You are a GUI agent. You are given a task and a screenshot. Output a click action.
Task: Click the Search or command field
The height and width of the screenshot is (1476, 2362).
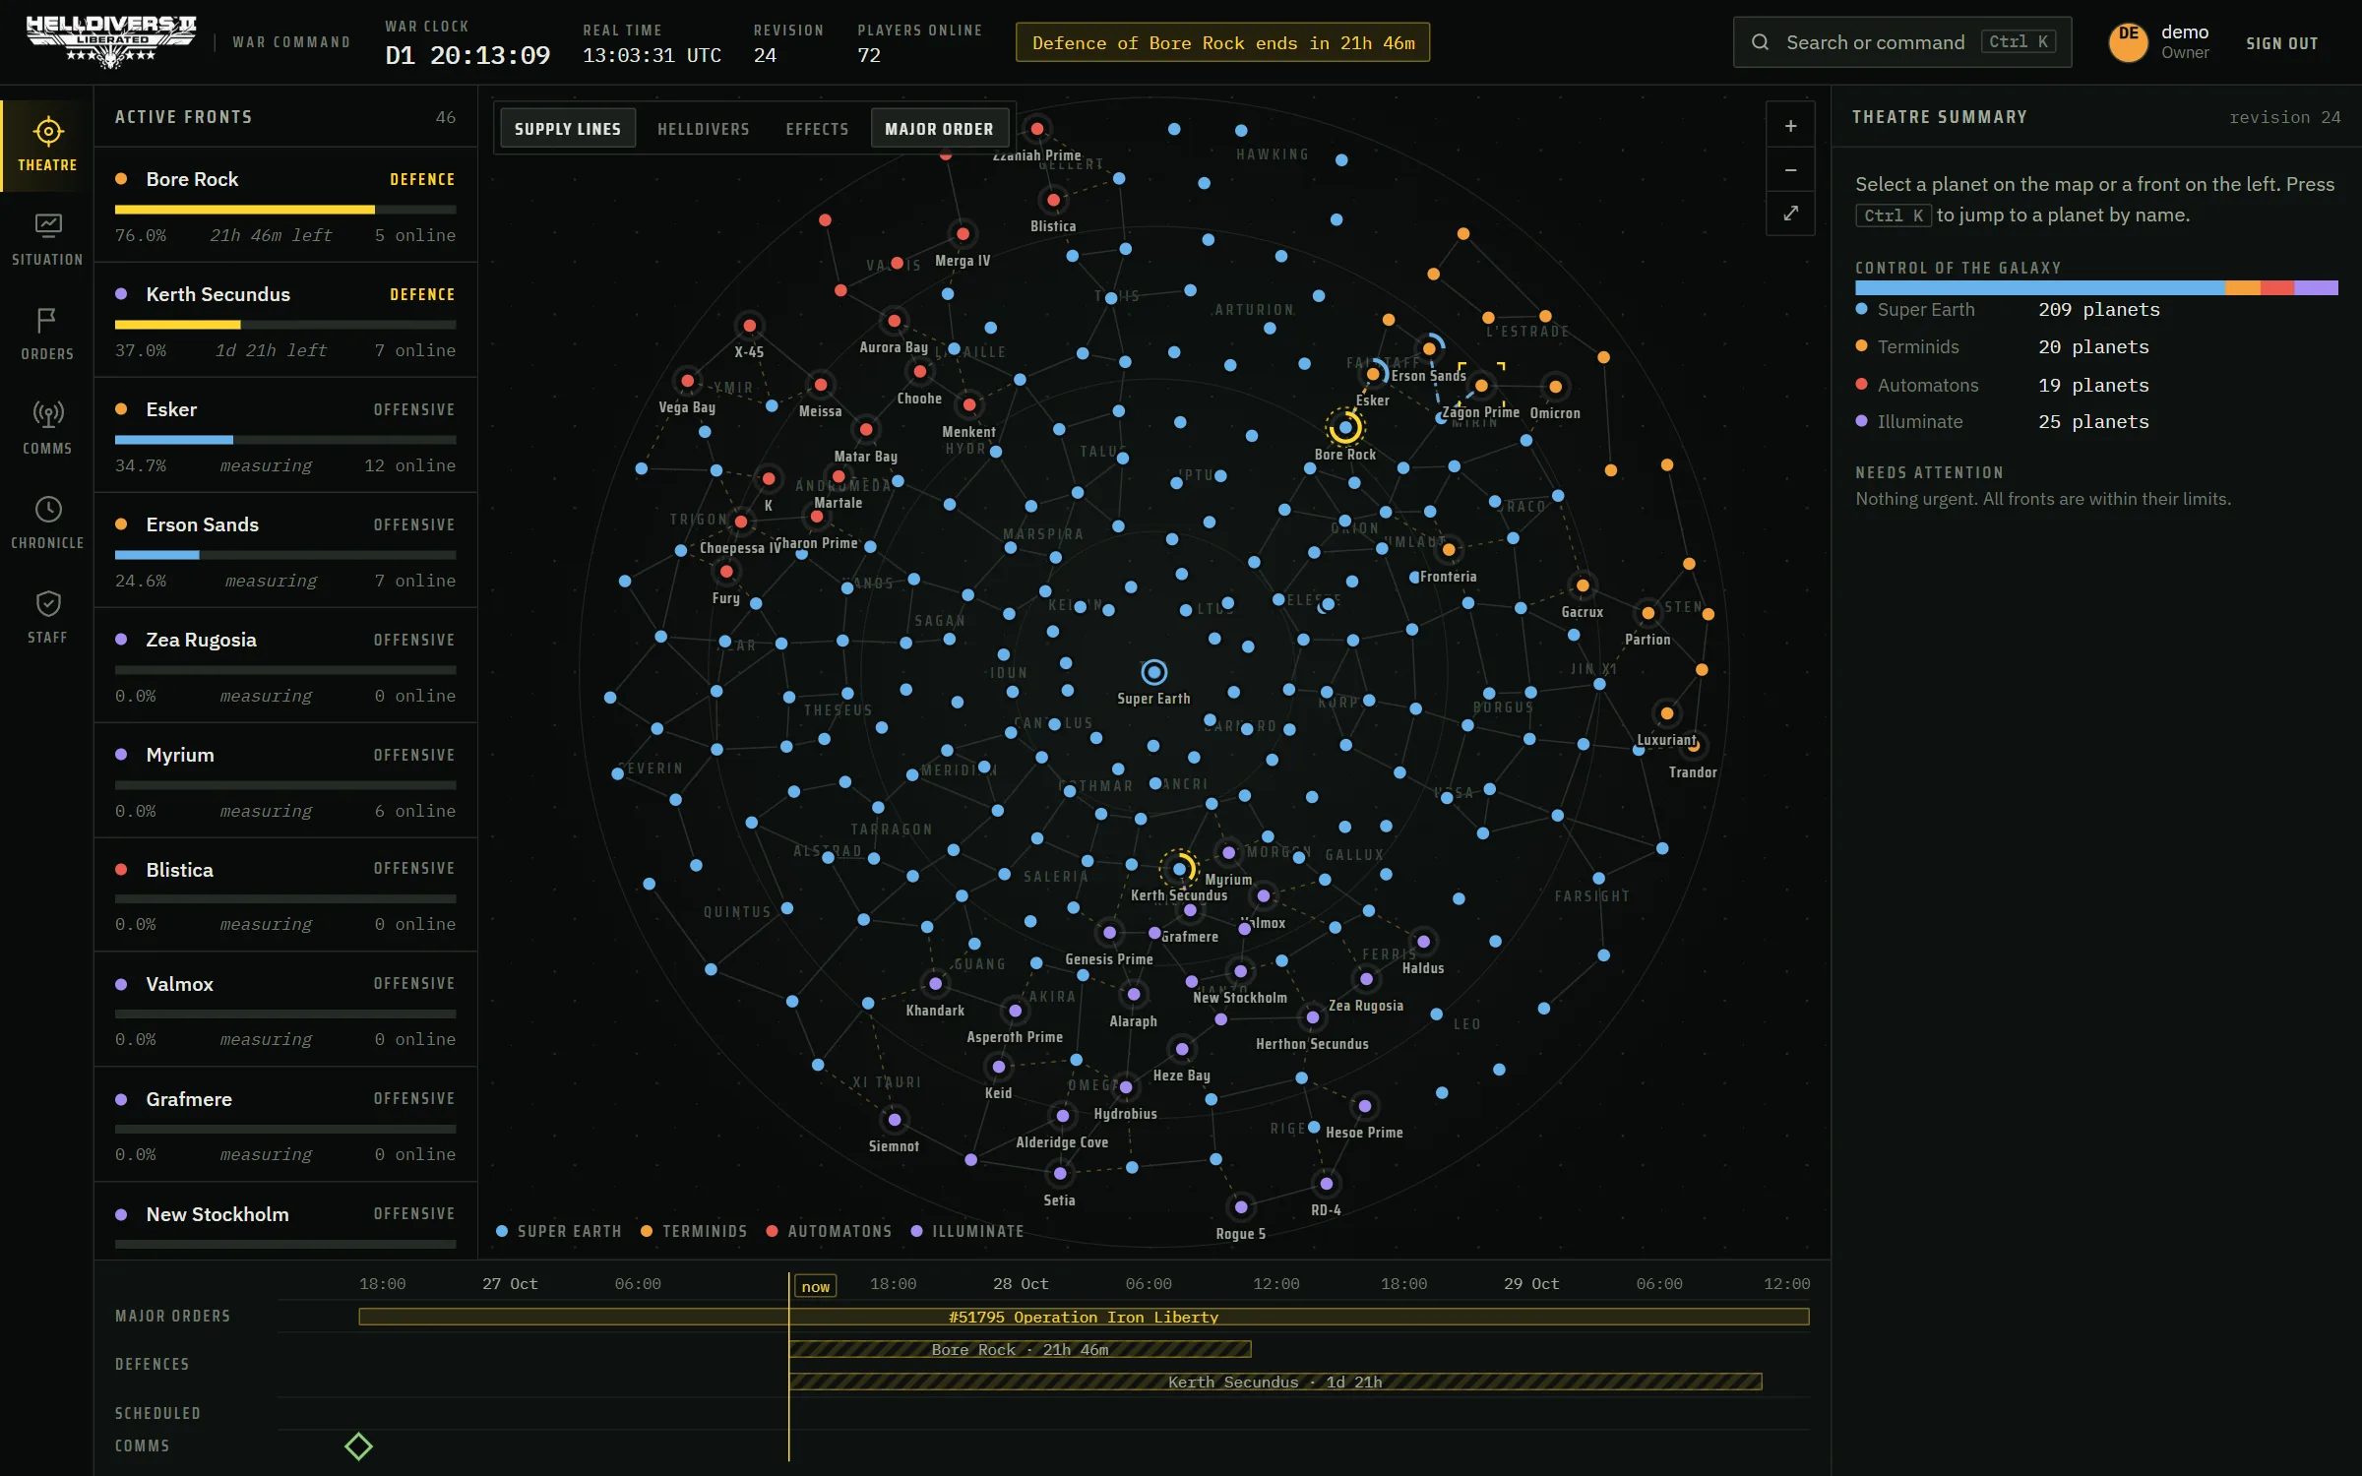pos(1901,42)
